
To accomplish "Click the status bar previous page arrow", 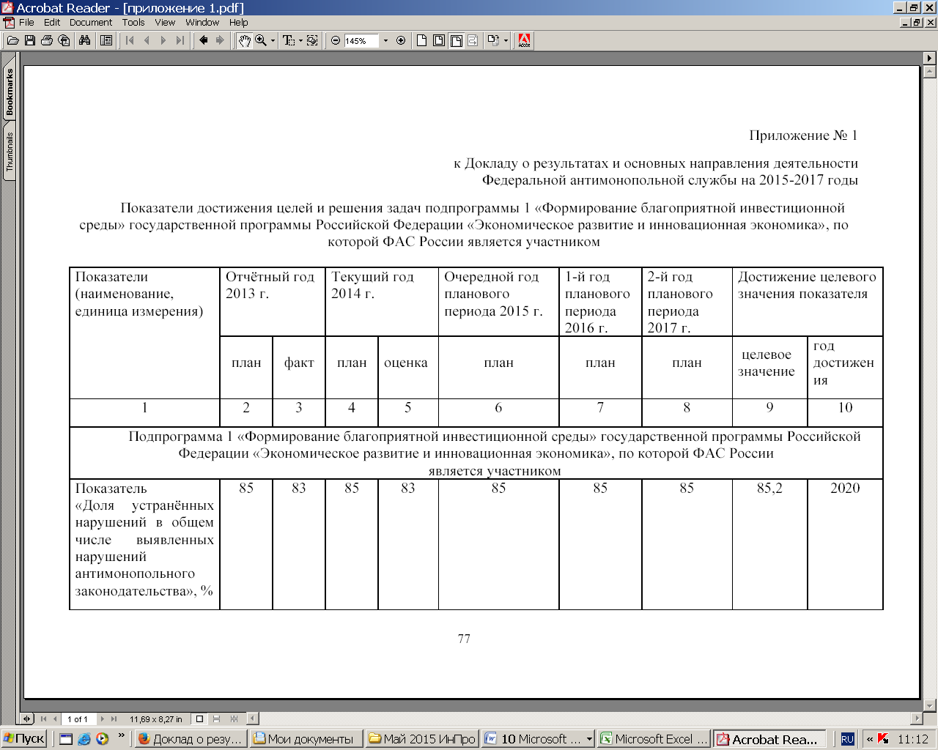I will click(55, 719).
